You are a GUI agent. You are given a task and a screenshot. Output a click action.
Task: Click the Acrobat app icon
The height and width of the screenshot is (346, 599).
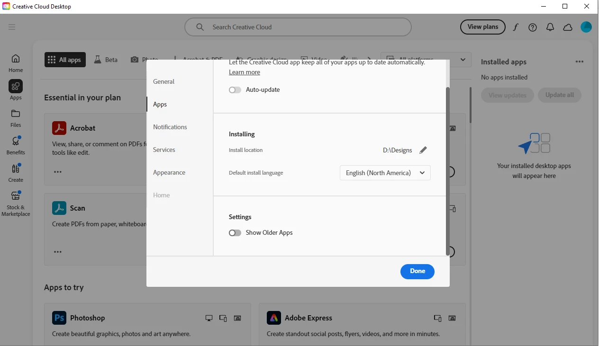(59, 128)
